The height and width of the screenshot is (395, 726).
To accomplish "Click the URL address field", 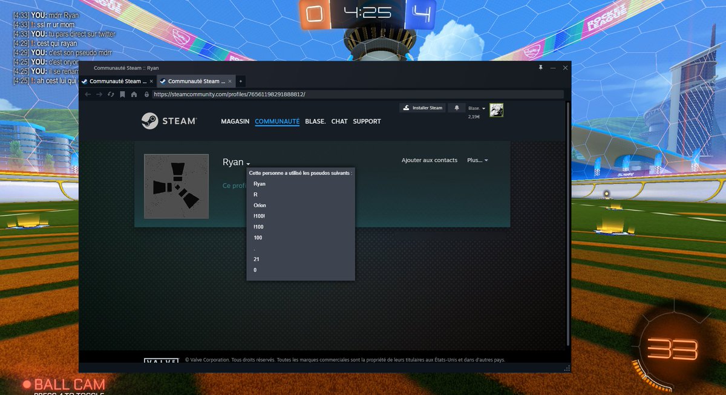I will click(357, 94).
